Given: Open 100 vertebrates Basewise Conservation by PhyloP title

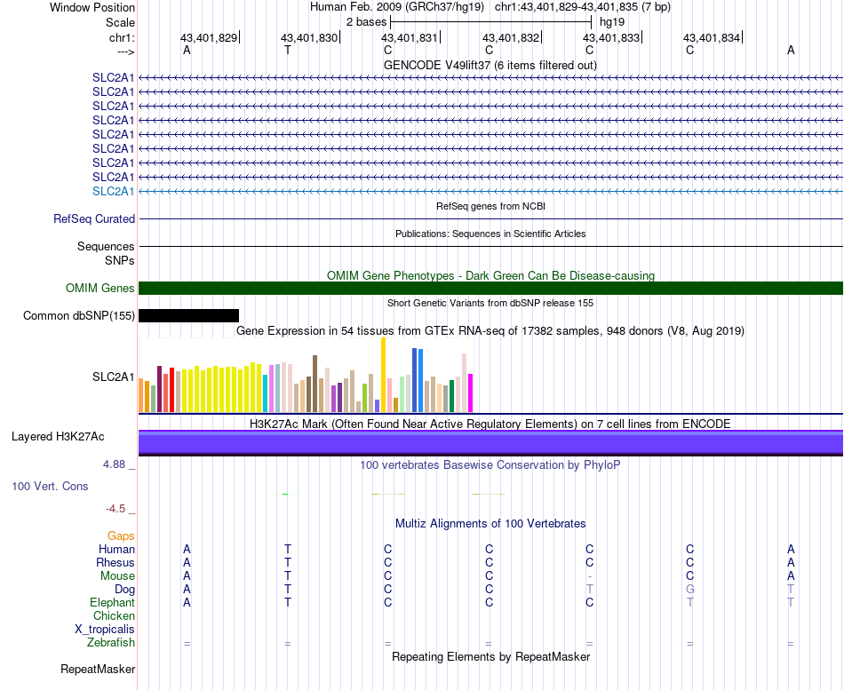Looking at the screenshot, I should pyautogui.click(x=490, y=464).
